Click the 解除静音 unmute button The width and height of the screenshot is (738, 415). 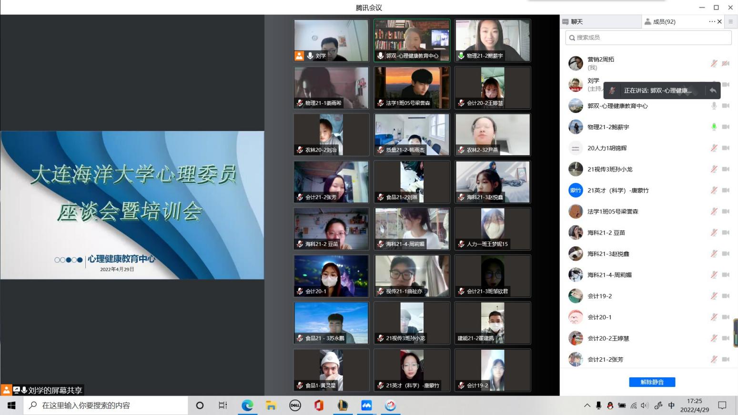(652, 382)
